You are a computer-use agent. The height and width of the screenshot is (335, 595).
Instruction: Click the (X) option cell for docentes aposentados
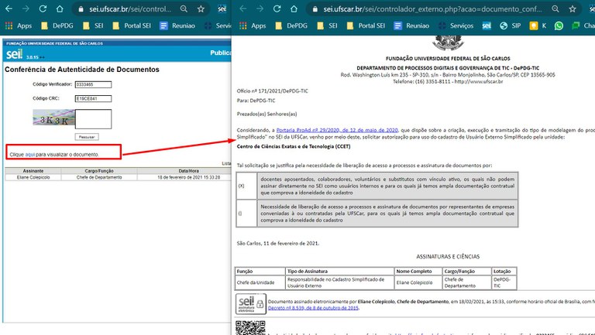[x=246, y=186]
